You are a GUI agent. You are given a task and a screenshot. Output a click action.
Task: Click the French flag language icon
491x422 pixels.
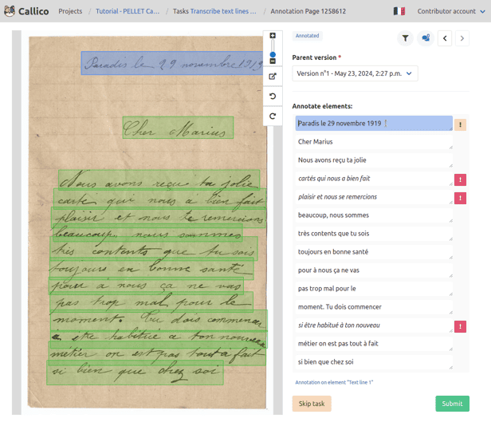(x=399, y=11)
